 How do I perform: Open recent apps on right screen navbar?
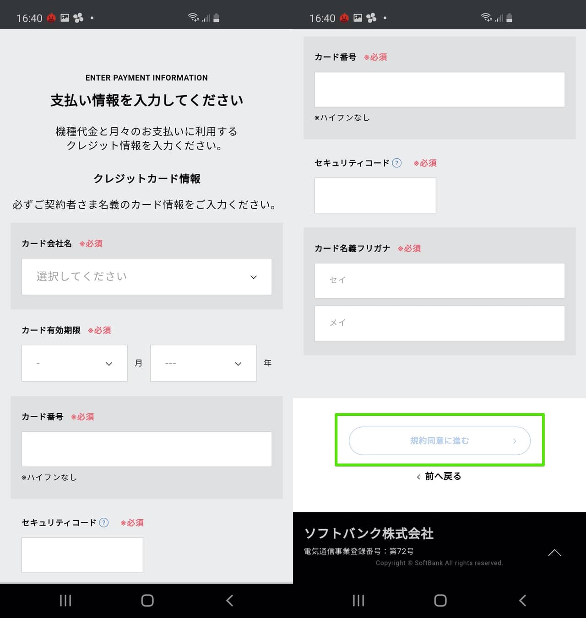click(358, 600)
